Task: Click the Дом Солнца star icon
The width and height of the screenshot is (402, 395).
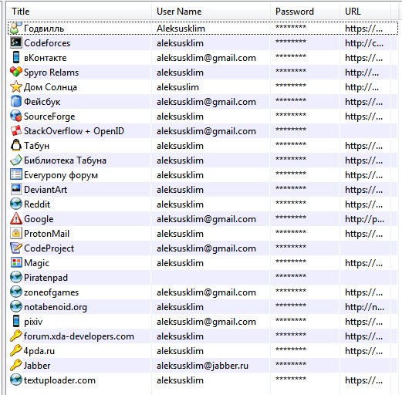Action: pos(16,86)
